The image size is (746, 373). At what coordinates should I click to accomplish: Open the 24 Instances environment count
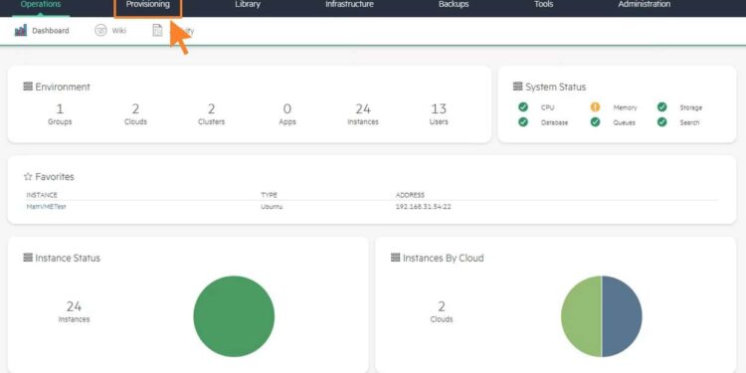tap(363, 114)
